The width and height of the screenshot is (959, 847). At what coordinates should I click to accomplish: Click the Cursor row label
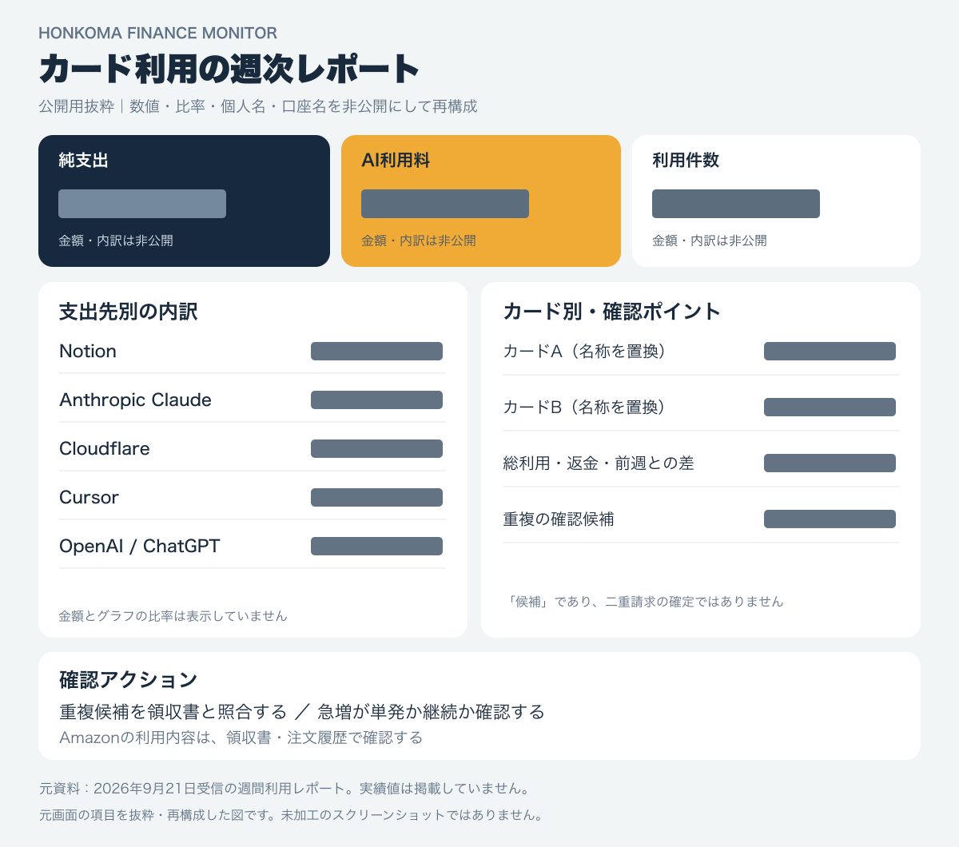[x=89, y=498]
